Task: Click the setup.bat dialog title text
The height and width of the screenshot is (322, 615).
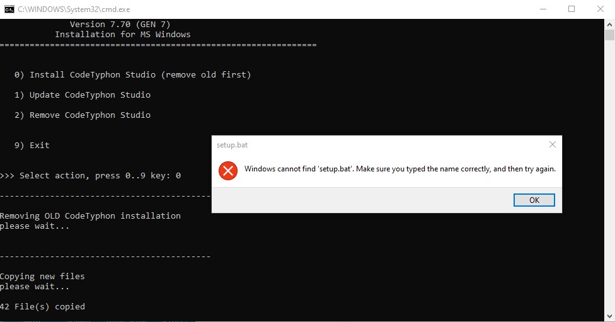Action: (232, 145)
